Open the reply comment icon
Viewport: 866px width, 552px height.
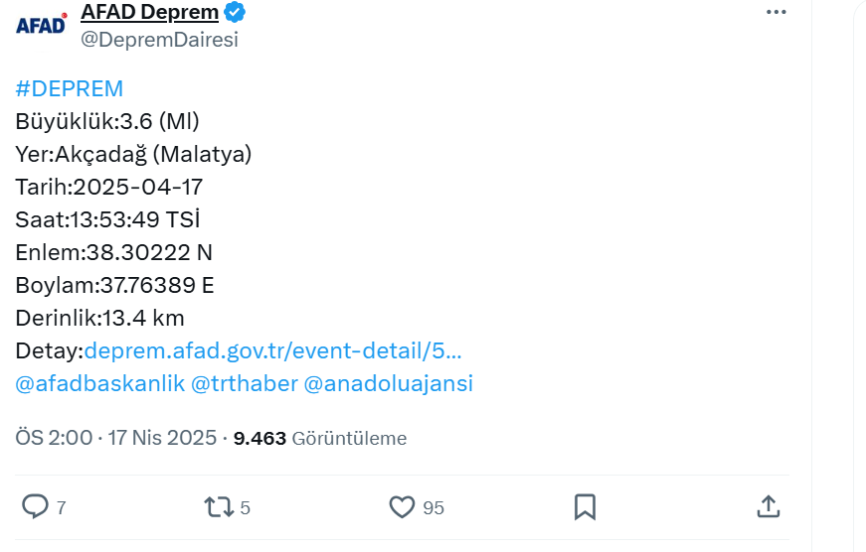click(x=35, y=506)
